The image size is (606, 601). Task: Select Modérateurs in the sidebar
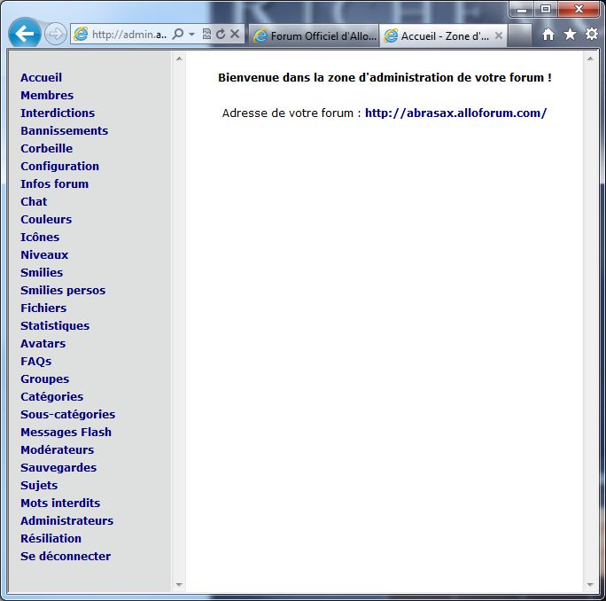[x=57, y=449]
